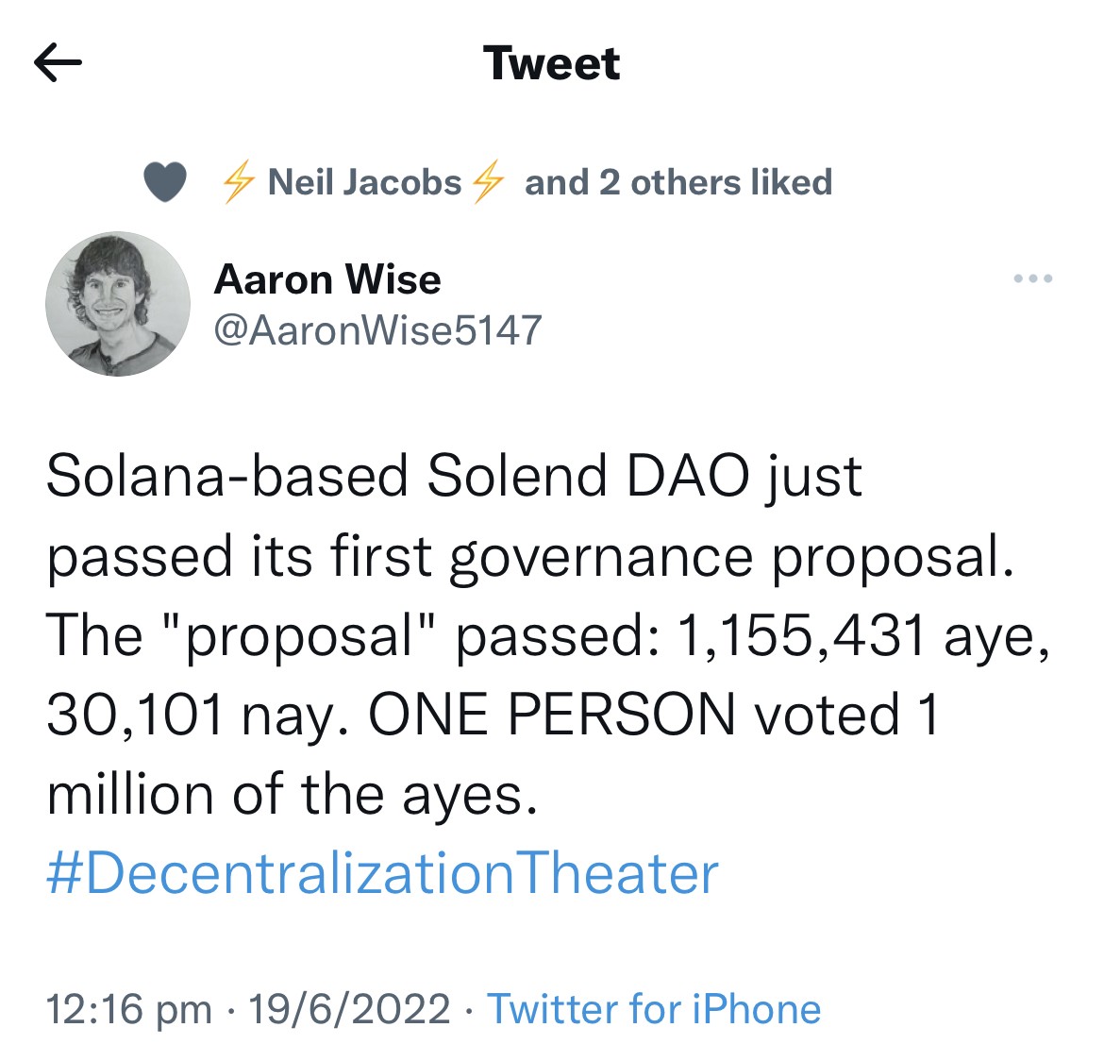Select the Tweet screen title
The width and height of the screenshot is (1104, 1061).
click(x=551, y=63)
